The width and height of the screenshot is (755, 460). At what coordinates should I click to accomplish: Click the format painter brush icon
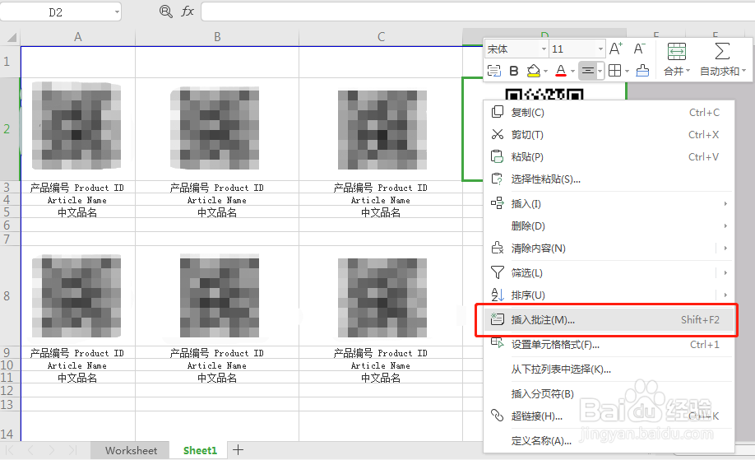pyautogui.click(x=642, y=71)
